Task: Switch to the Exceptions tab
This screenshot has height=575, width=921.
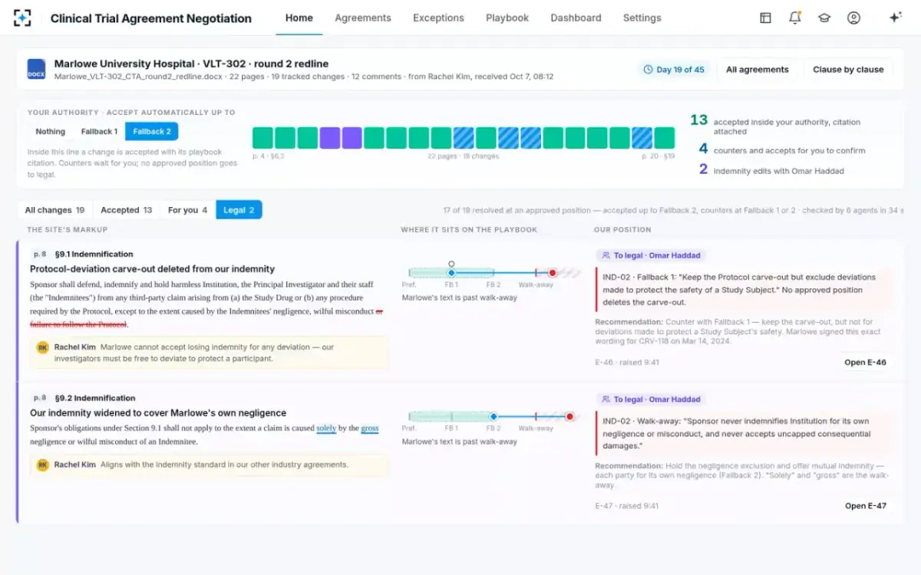Action: click(x=438, y=18)
